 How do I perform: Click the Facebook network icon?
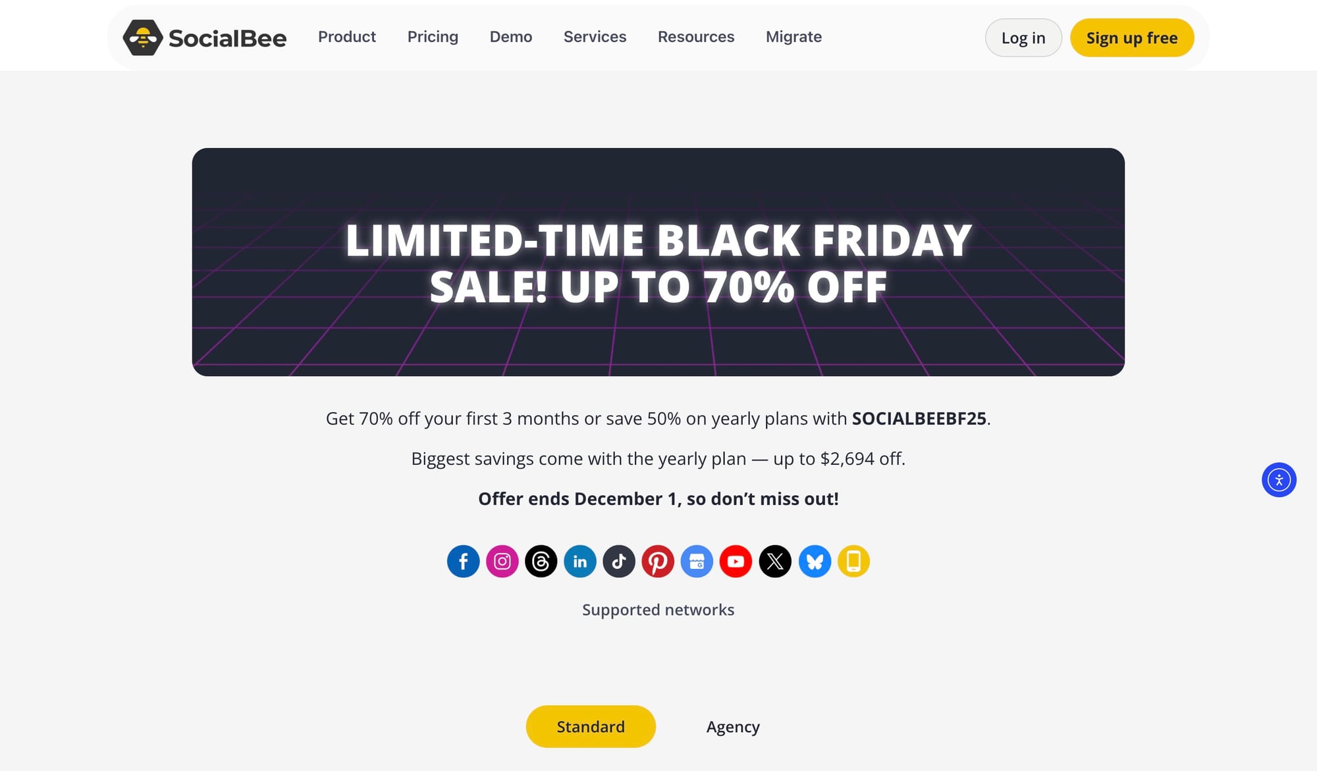click(464, 561)
